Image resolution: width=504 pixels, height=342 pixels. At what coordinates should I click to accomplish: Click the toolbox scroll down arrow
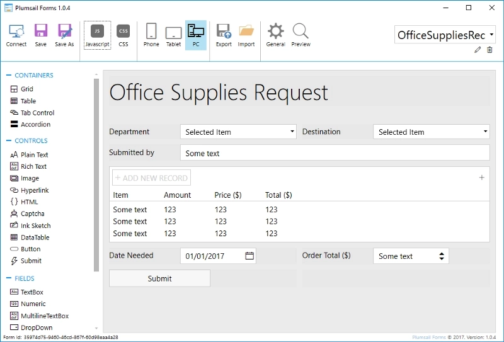tap(96, 328)
